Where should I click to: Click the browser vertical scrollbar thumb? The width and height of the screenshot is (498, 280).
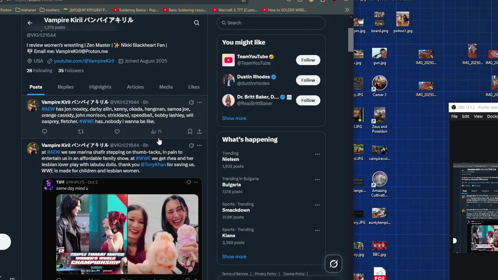[x=351, y=39]
